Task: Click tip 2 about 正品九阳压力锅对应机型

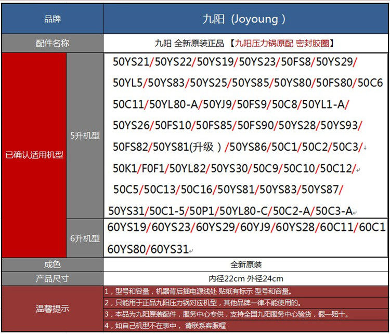Action: tap(245, 303)
